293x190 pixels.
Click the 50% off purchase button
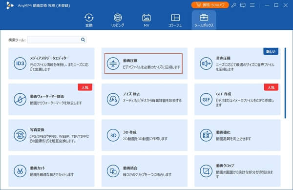tap(210, 5)
